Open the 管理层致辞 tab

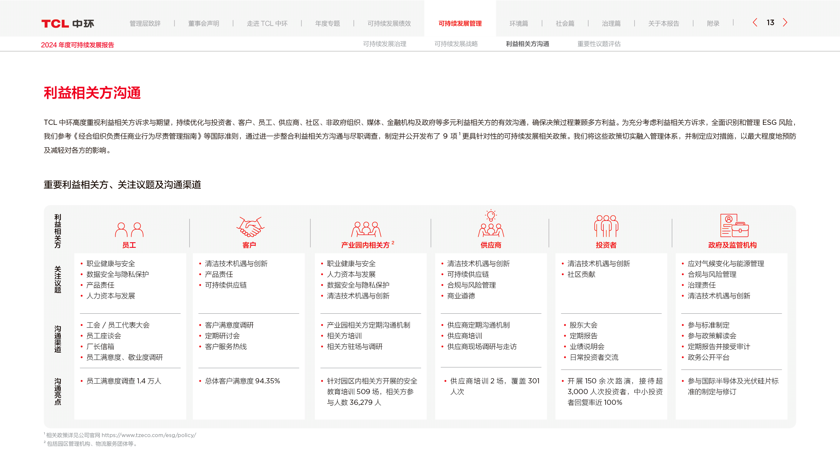(x=145, y=24)
